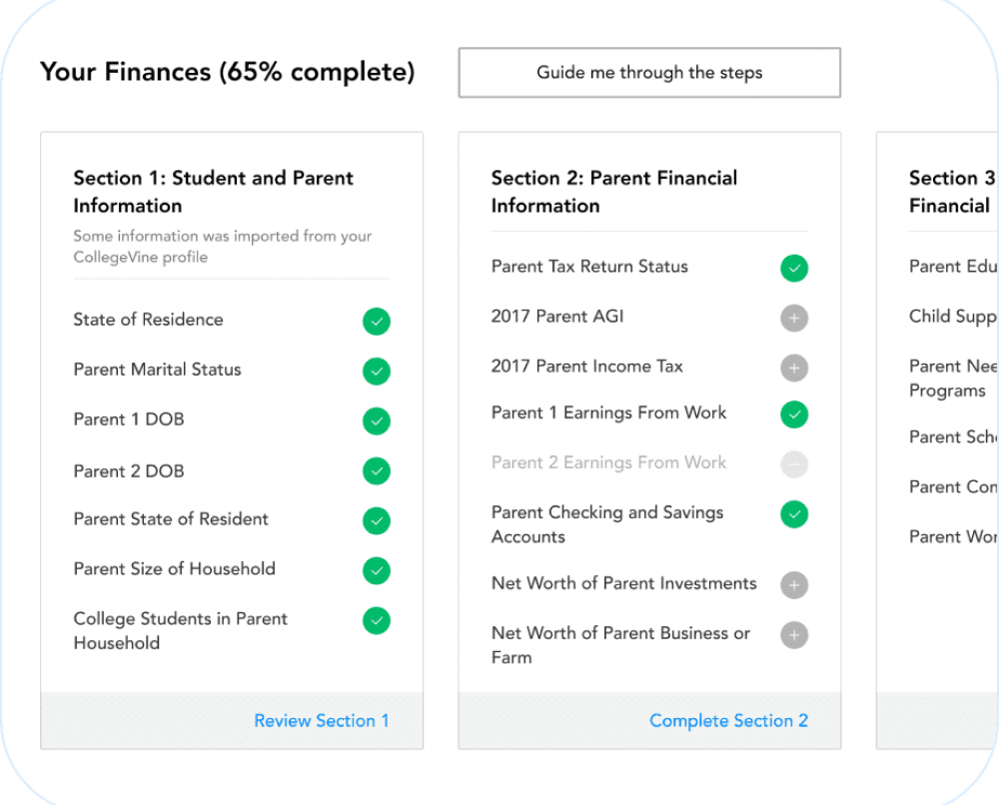Viewport: 999px width, 806px height.
Task: Open the Complete Section 2 link
Action: [728, 721]
